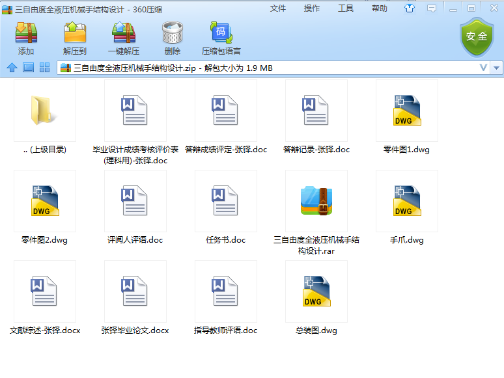
Task: Click the green 安全 shield badge
Action: point(477,37)
